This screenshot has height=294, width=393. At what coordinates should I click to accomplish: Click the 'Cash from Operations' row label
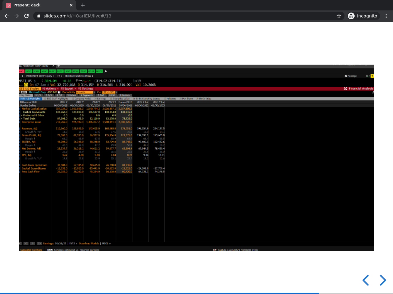tap(34, 165)
